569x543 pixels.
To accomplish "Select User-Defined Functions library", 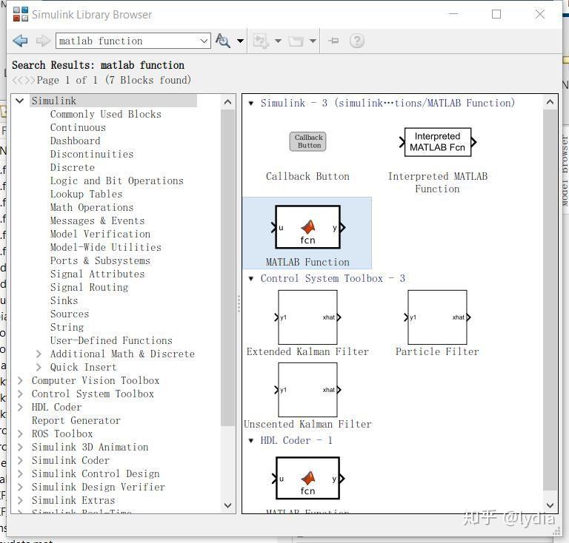I will pos(111,341).
